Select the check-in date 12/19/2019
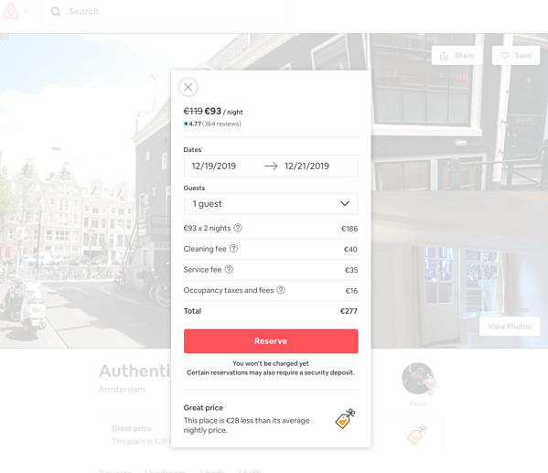 click(x=213, y=167)
